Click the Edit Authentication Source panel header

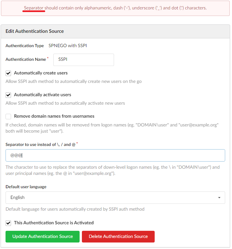pyautogui.click(x=115, y=31)
